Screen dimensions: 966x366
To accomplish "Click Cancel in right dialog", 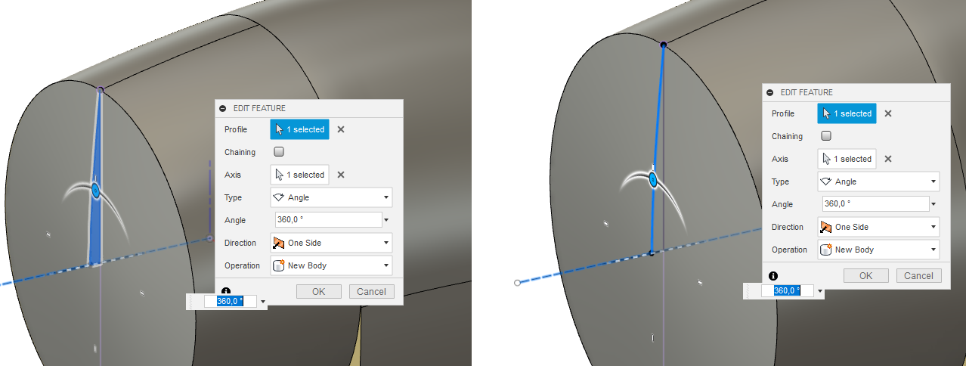I will 918,275.
